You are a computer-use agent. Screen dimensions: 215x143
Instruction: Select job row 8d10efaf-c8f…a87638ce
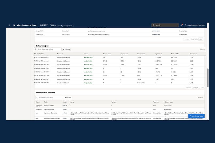119,65
